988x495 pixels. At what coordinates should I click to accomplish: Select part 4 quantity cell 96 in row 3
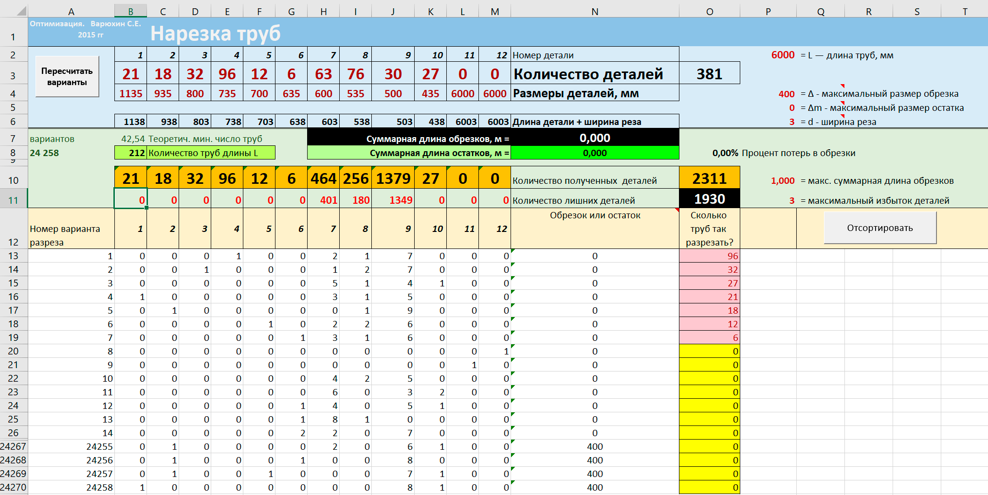pos(227,73)
